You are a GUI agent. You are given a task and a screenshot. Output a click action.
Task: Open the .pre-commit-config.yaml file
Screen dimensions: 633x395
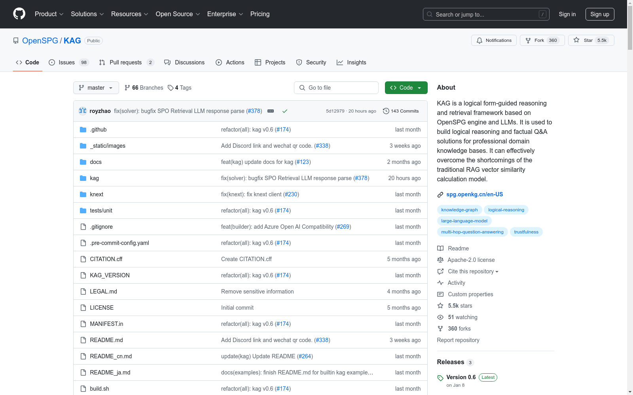point(119,243)
